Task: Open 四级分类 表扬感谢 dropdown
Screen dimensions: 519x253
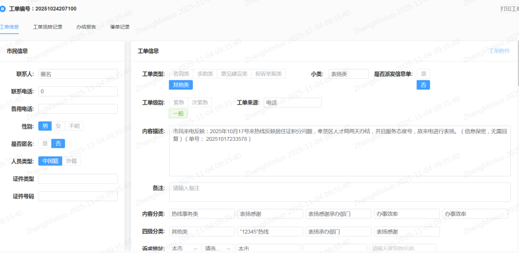Action: (x=407, y=231)
